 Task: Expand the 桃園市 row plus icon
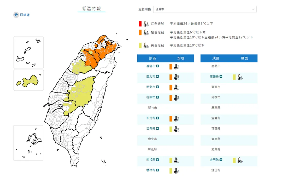157,97
